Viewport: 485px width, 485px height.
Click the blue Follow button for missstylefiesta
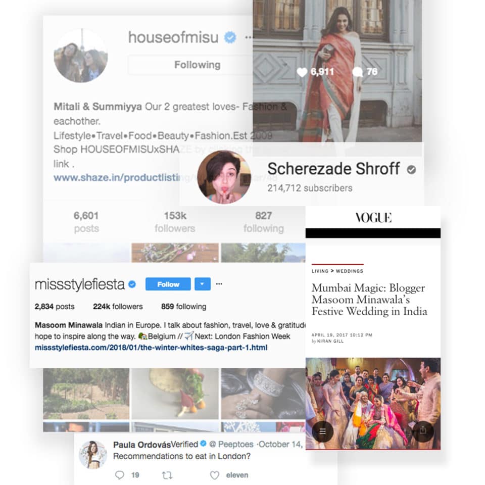168,284
